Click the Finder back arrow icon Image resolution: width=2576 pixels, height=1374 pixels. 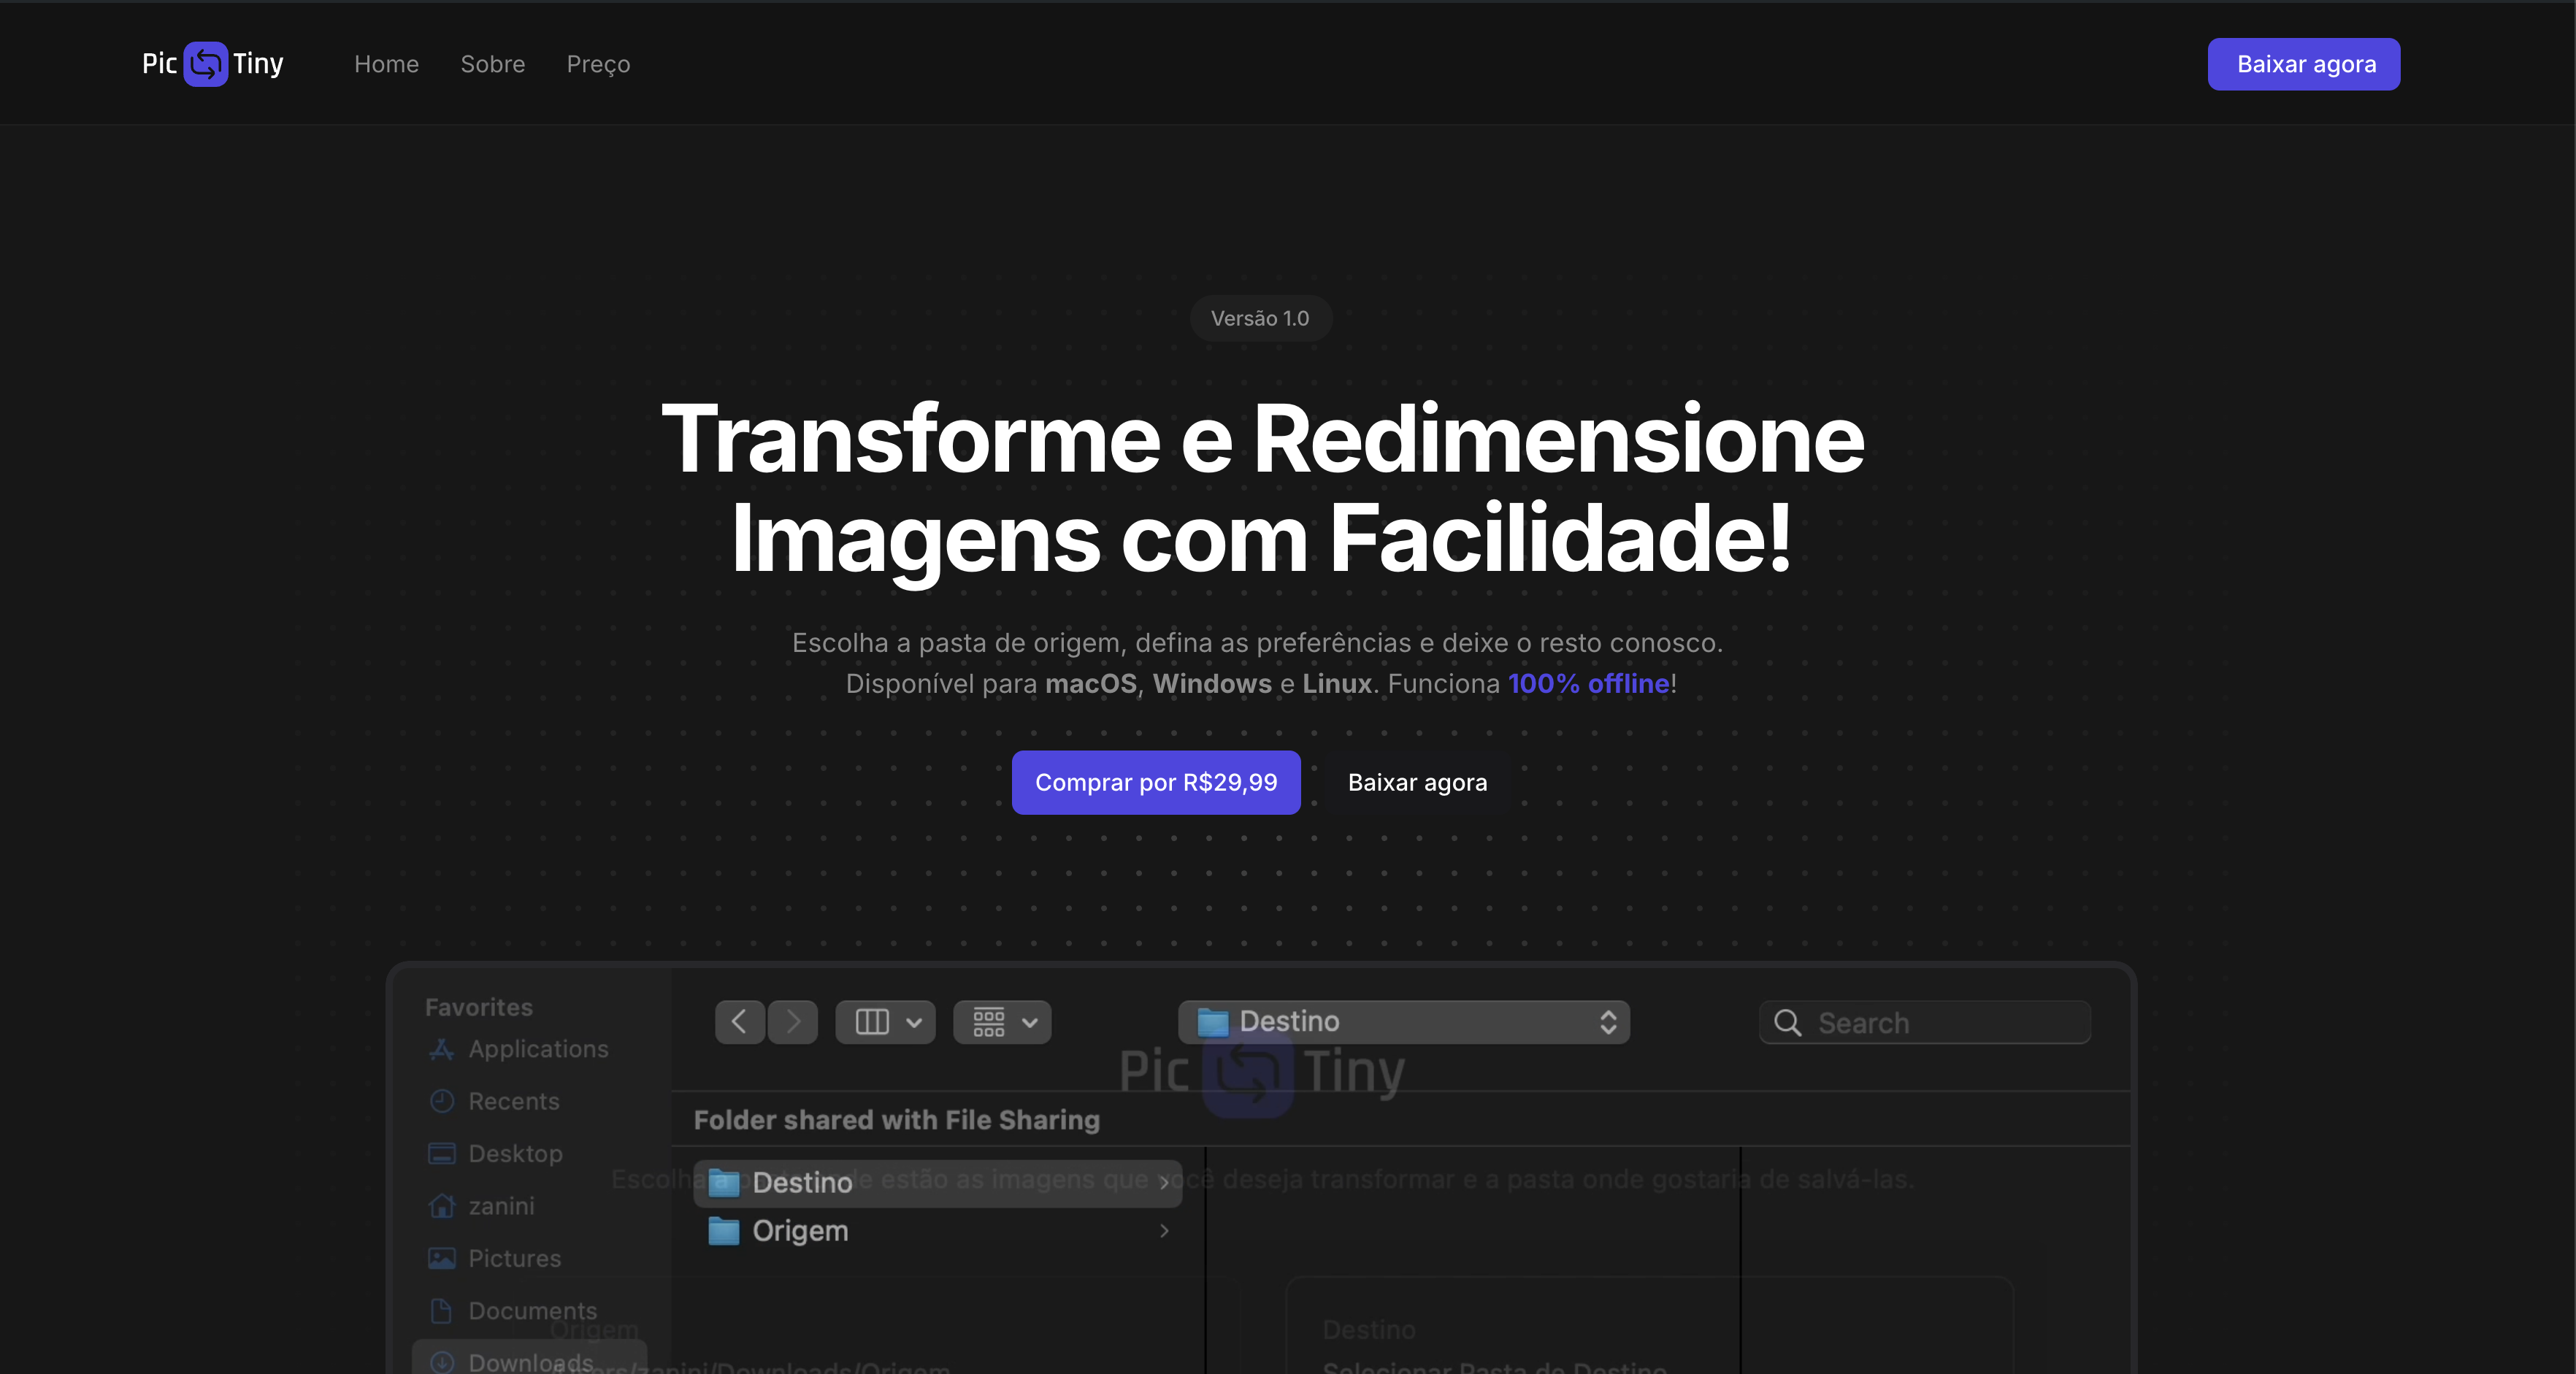point(739,1021)
